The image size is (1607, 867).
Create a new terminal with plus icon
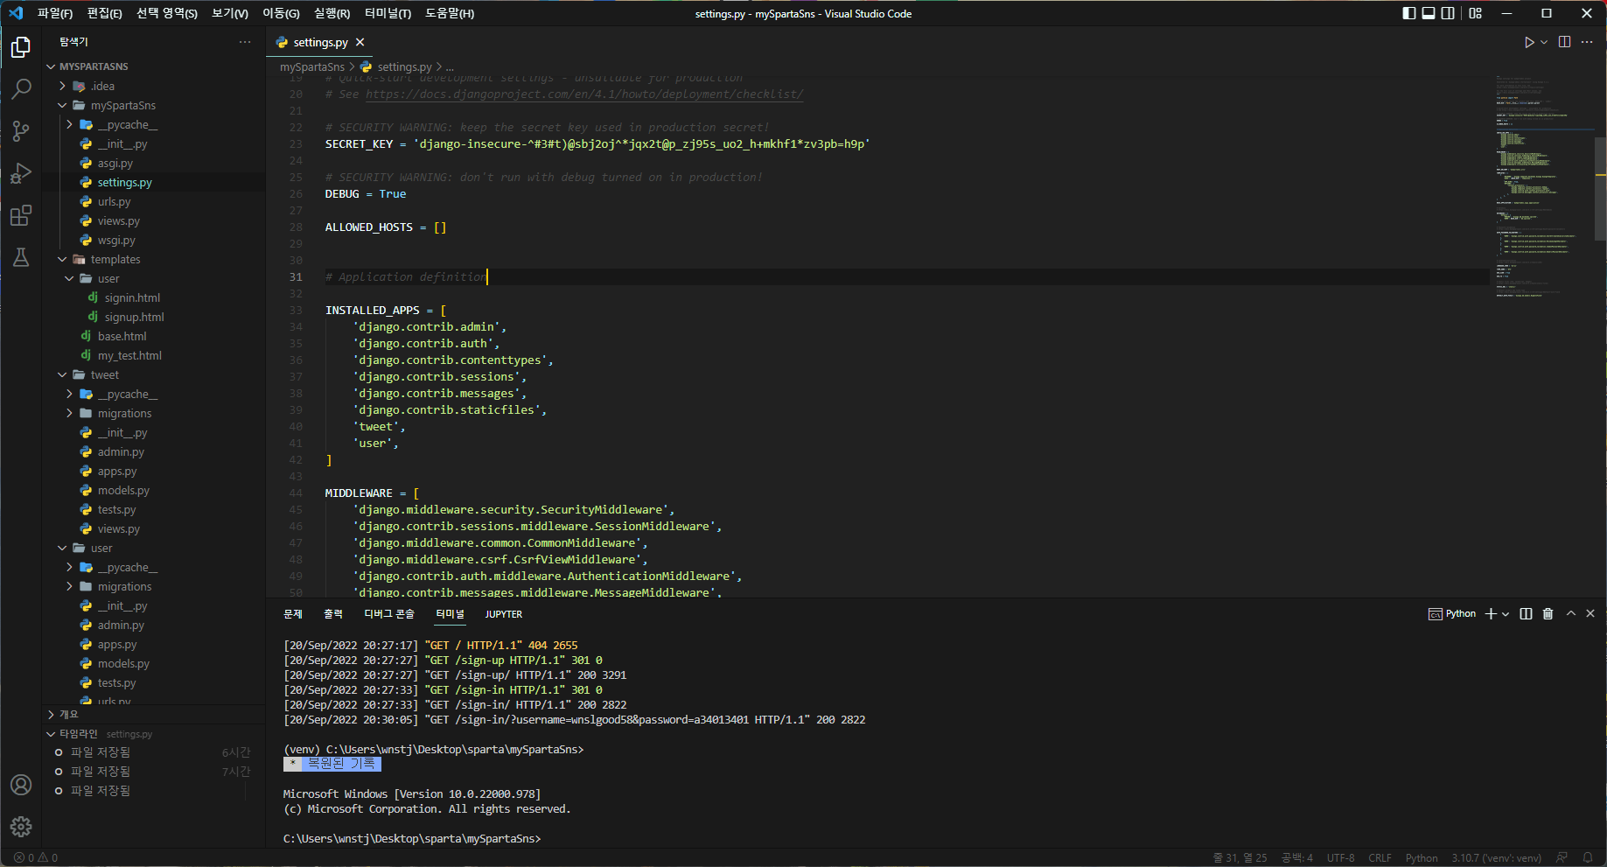[1492, 614]
